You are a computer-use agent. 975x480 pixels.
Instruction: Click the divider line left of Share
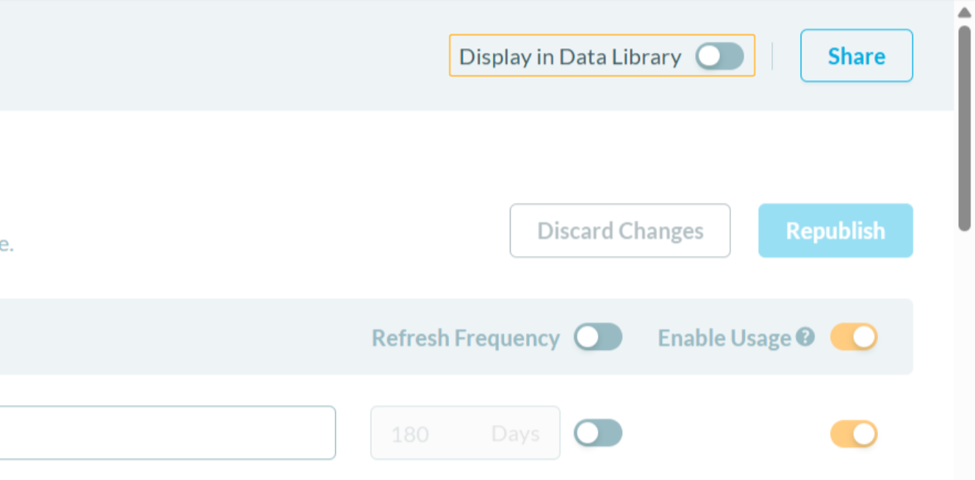(772, 56)
